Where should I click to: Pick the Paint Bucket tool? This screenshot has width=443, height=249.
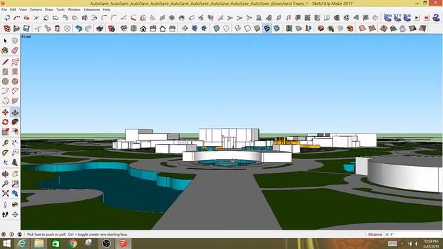5,50
